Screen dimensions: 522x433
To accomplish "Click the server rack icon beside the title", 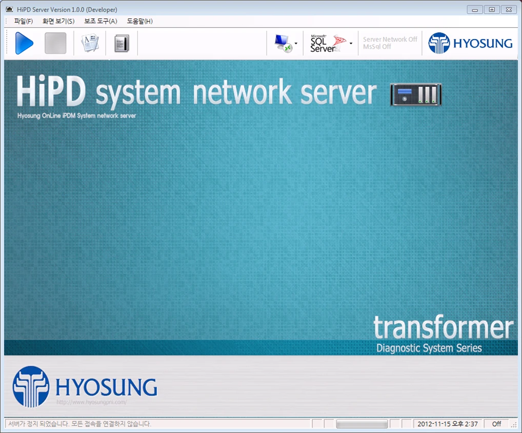I will 416,95.
